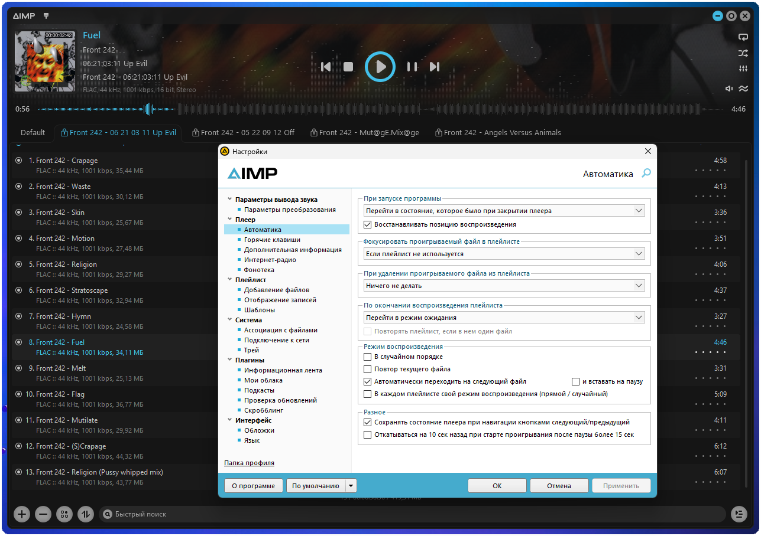761x536 pixels.
Task: Open the playlist menu button at bottom right
Action: point(739,514)
